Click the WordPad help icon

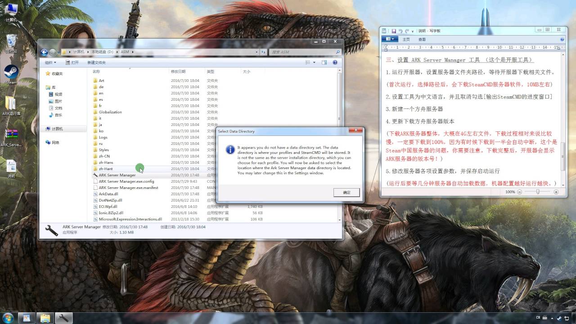[561, 39]
